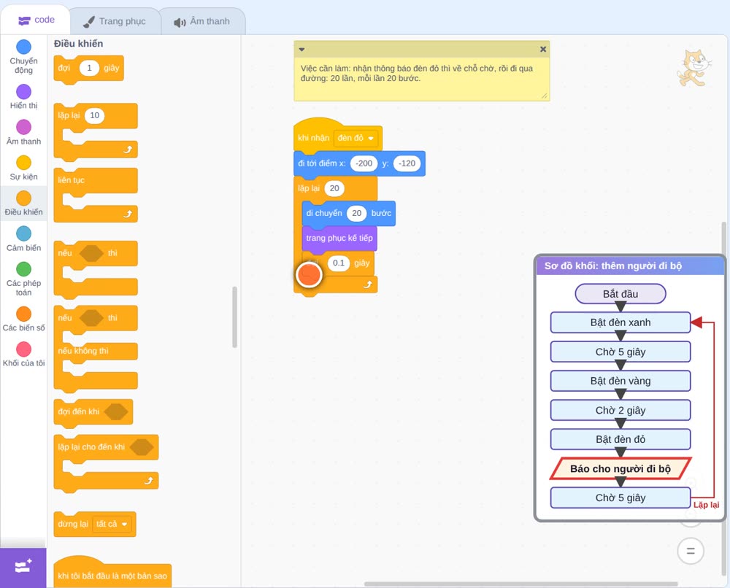730x588 pixels.
Task: Click the Bật đèn xanh flowchart step
Action: tap(620, 322)
